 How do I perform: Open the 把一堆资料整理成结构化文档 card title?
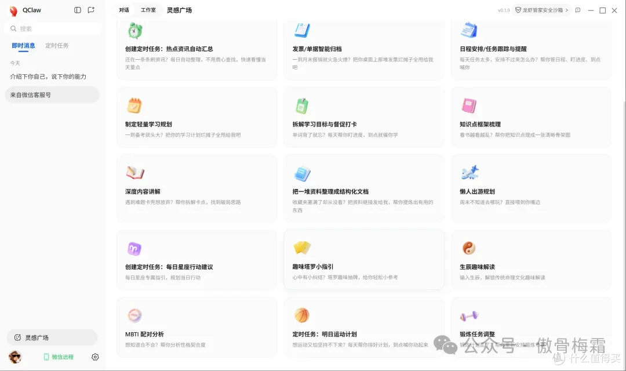coord(330,191)
